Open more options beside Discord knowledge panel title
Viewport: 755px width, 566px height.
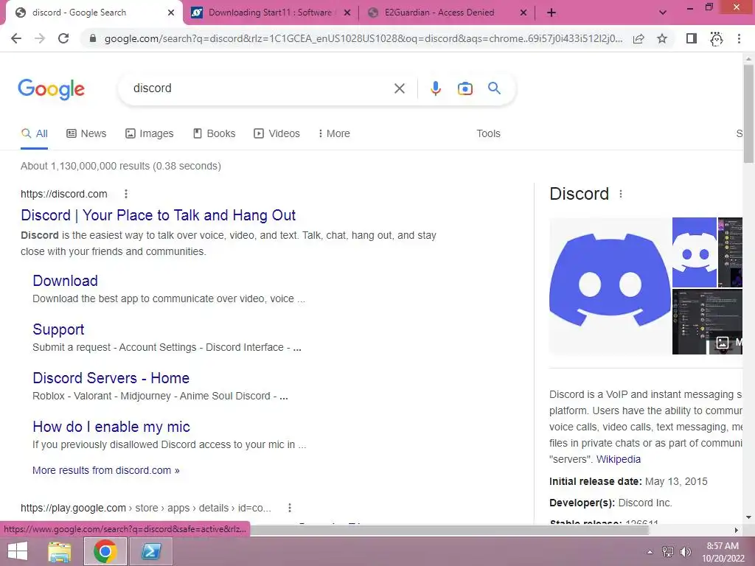click(621, 194)
